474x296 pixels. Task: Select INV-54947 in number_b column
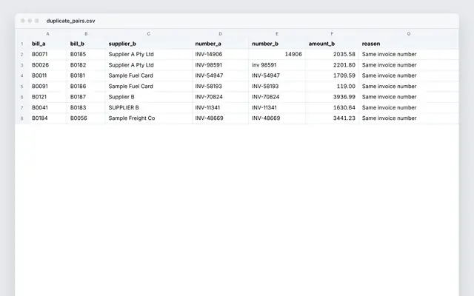[277, 75]
